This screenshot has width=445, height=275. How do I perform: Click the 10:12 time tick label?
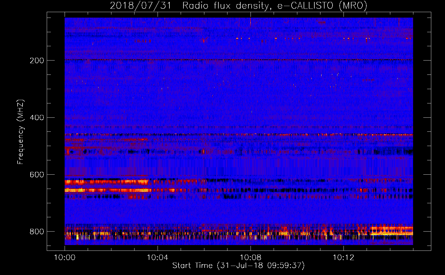tap(344, 258)
